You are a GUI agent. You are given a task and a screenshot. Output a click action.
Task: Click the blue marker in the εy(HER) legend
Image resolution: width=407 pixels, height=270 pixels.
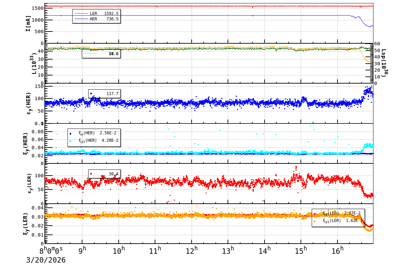[x=91, y=94]
